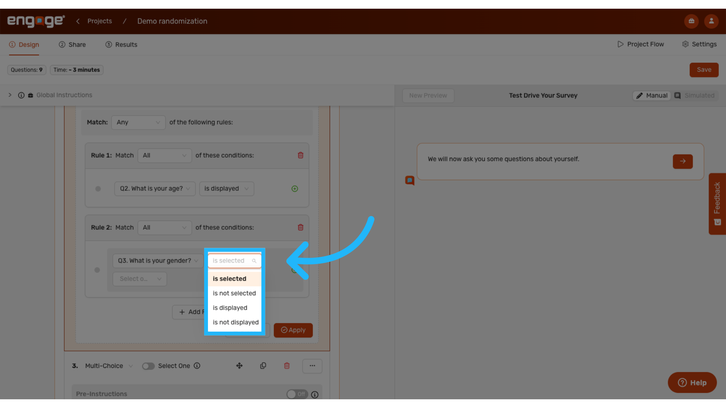This screenshot has width=726, height=408.
Task: Click the search icon in condition field
Action: (254, 261)
